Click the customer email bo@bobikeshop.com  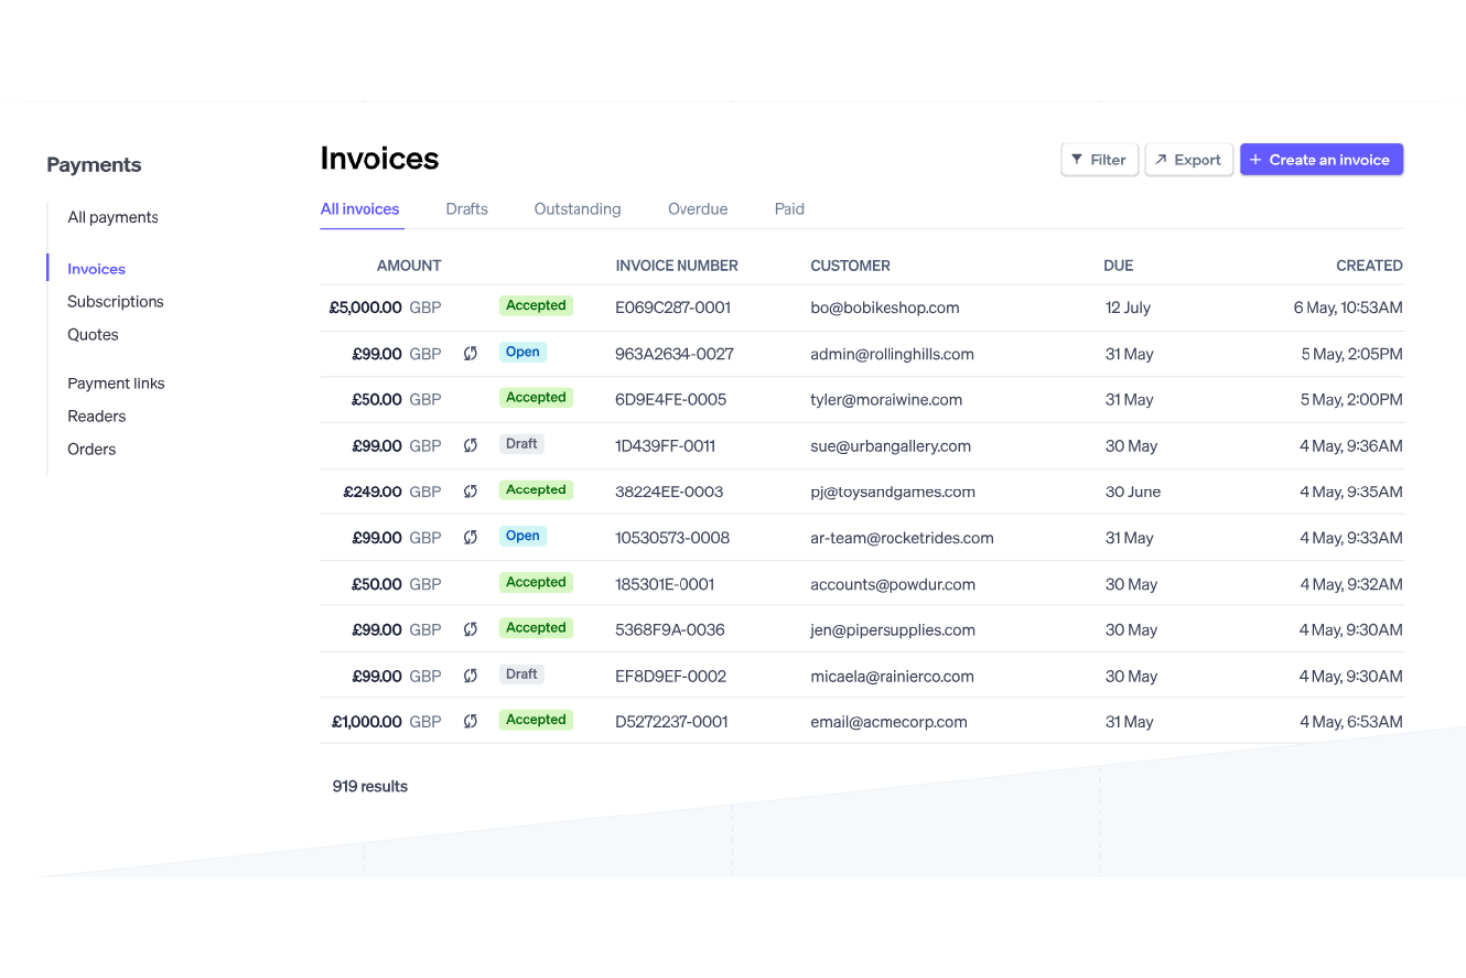coord(885,308)
